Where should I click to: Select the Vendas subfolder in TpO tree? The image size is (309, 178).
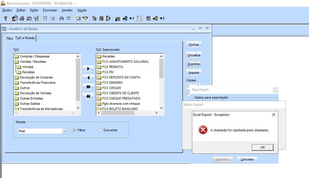pyautogui.click(x=28, y=67)
